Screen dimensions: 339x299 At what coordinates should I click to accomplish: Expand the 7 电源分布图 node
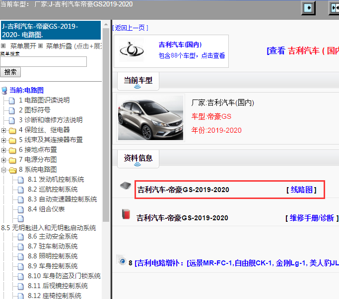pos(3,160)
